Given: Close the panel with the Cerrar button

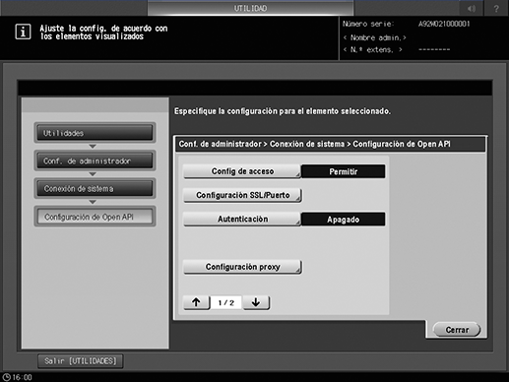Looking at the screenshot, I should tap(457, 330).
